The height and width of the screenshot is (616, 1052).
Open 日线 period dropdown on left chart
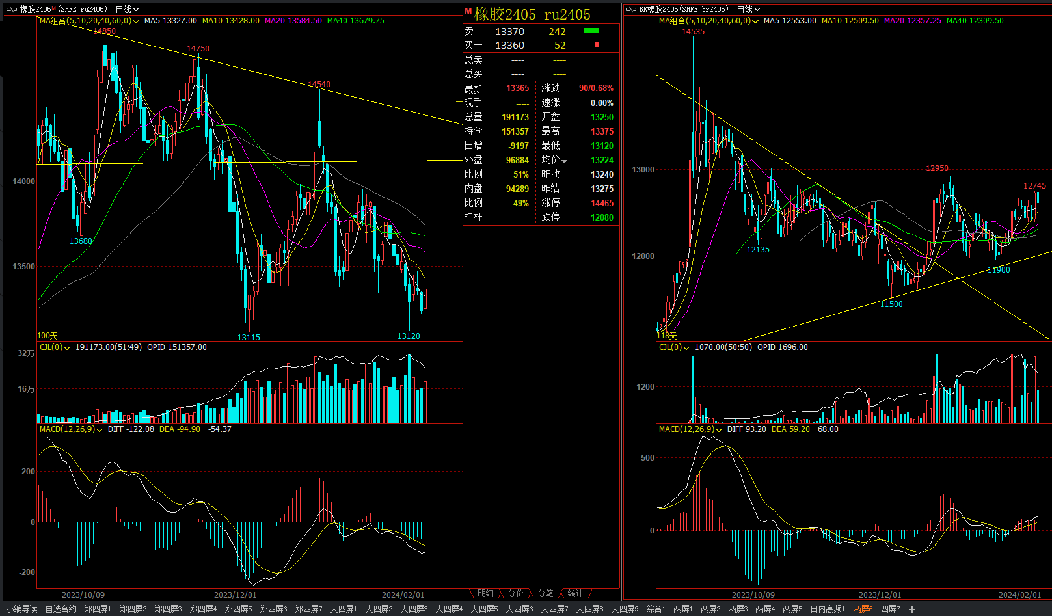coord(128,9)
